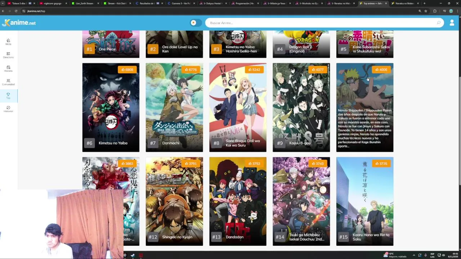The height and width of the screenshot is (259, 461).
Task: Switch to the nightcore gogogo tab
Action: pos(53,3)
